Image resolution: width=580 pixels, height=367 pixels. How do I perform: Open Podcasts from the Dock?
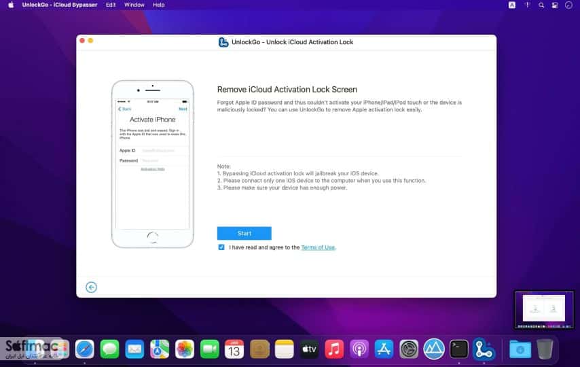[x=359, y=349]
